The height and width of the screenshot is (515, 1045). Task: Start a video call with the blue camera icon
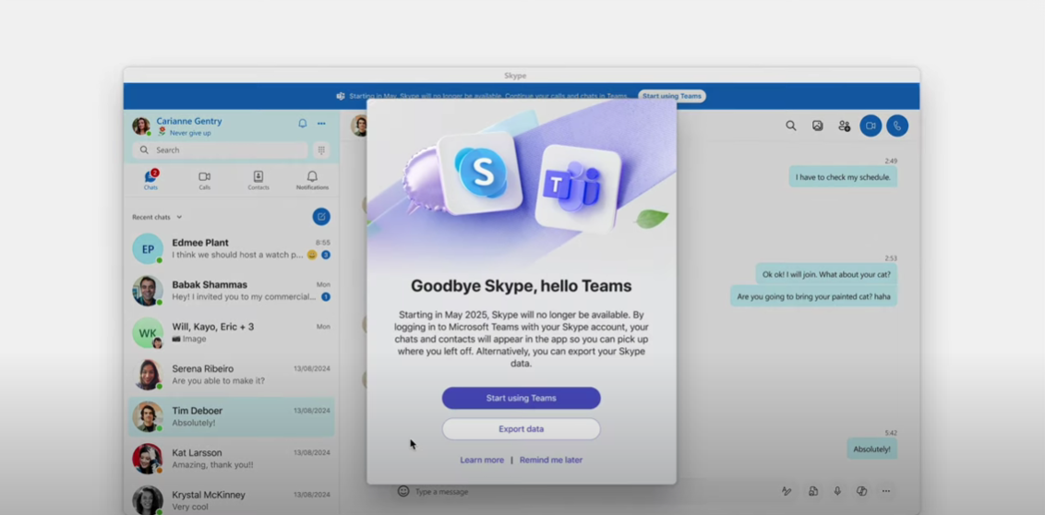[x=871, y=126]
